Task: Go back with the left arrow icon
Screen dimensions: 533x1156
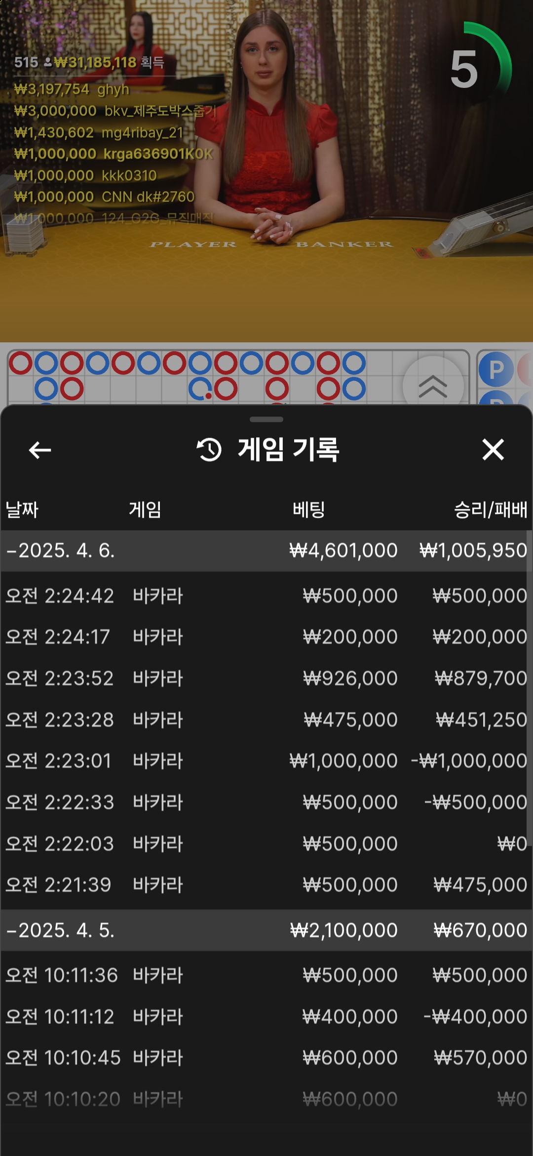Action: (40, 450)
